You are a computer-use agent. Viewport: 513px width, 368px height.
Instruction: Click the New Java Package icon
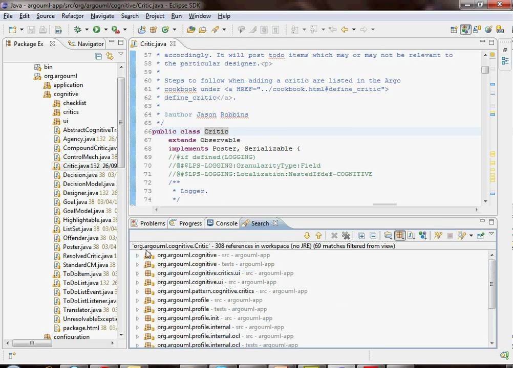[154, 30]
